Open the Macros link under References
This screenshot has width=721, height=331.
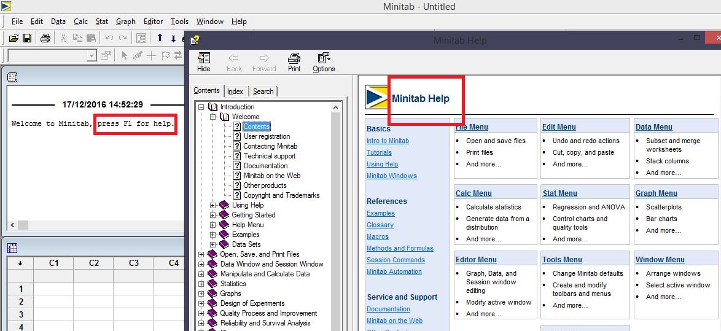coord(378,236)
